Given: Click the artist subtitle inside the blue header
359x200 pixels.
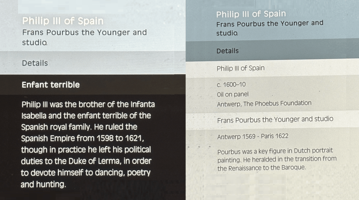Looking at the screenshot, I should click(x=270, y=28).
